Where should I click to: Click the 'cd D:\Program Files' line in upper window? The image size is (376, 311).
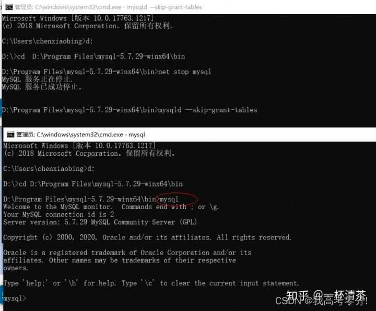[x=93, y=56]
